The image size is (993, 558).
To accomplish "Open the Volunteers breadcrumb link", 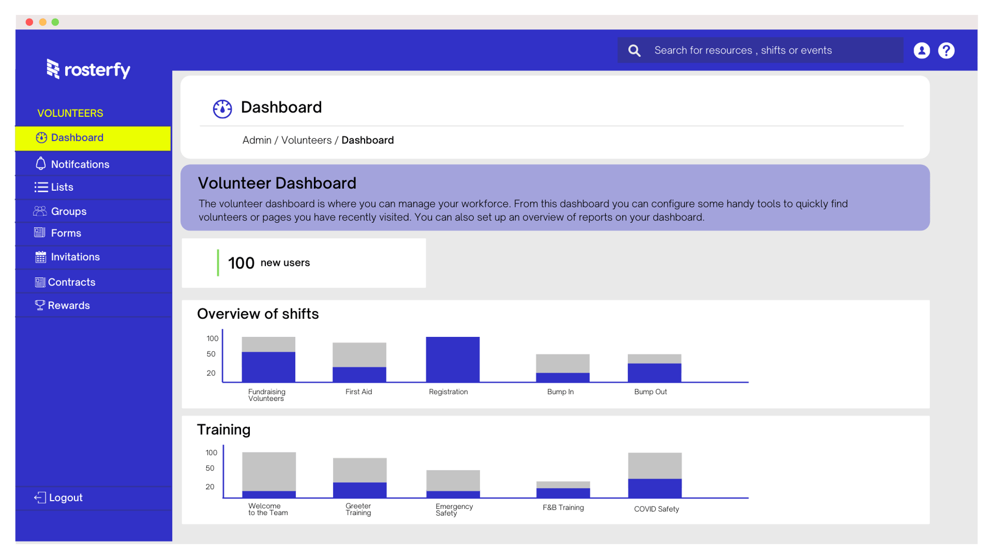I will pos(307,140).
